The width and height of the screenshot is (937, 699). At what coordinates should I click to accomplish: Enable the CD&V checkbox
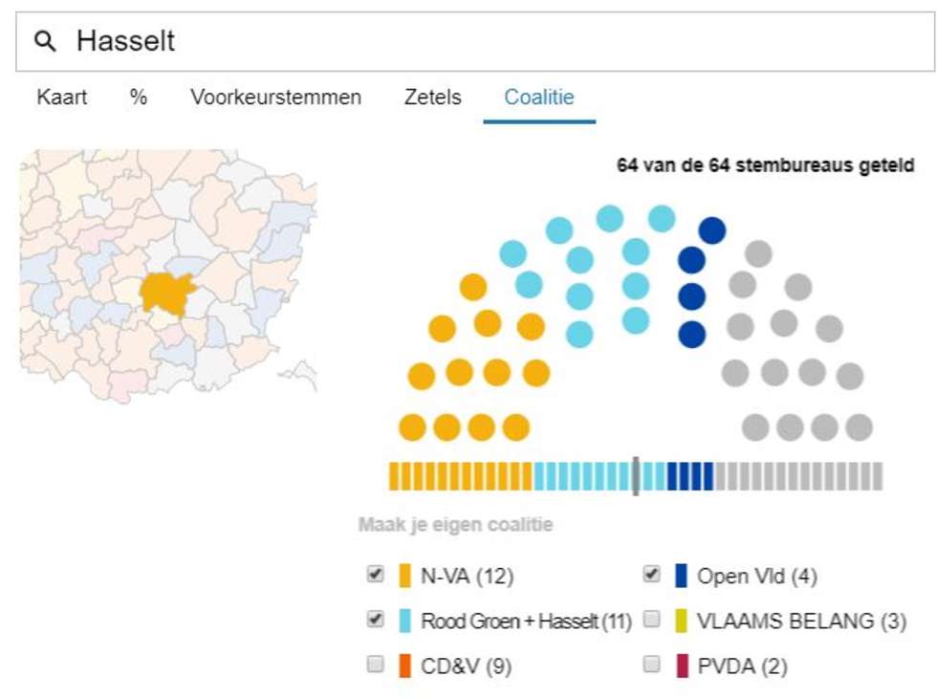click(376, 665)
